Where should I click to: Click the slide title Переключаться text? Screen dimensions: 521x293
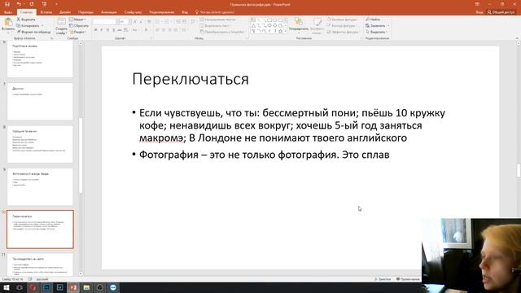click(x=190, y=79)
